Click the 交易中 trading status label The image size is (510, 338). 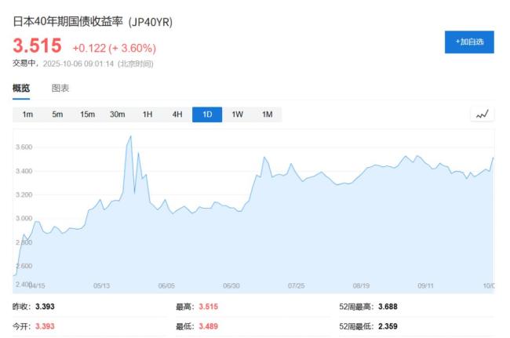coord(24,64)
